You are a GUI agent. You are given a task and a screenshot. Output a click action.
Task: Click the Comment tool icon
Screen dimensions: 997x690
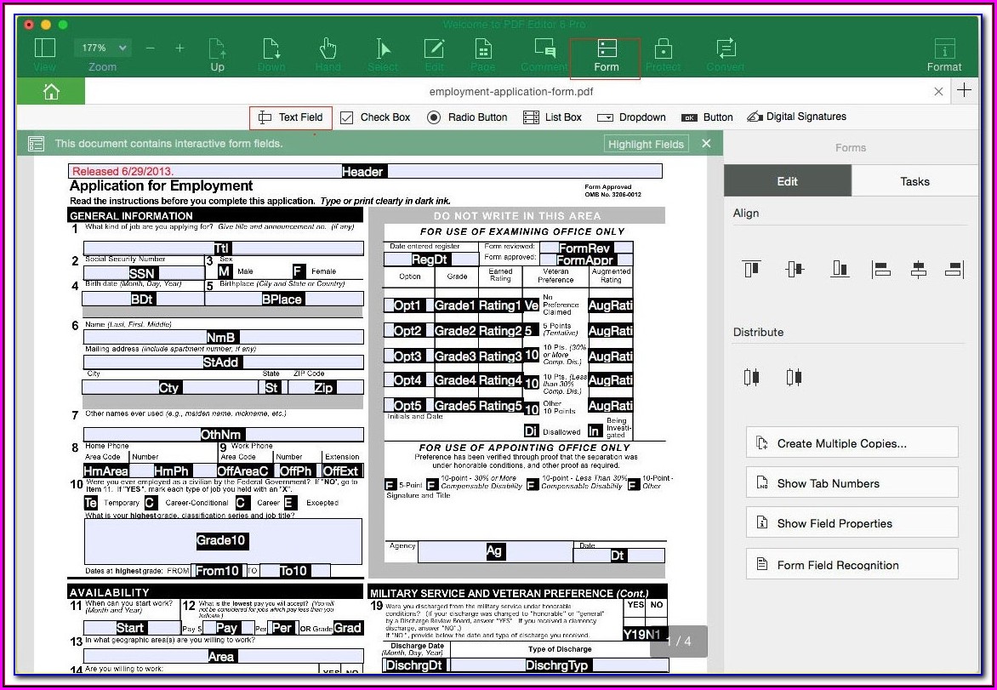[544, 55]
